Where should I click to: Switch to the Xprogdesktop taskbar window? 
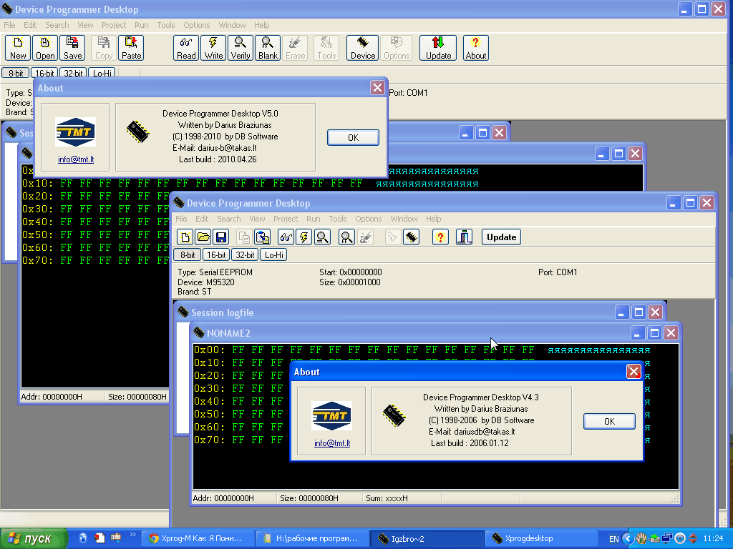(541, 539)
